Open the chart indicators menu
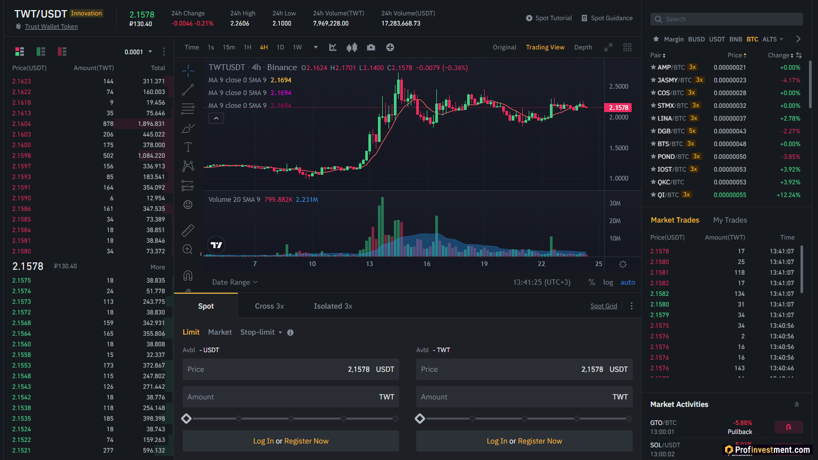 [x=333, y=47]
